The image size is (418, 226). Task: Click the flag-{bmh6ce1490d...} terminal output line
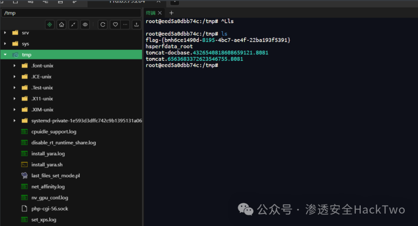218,40
